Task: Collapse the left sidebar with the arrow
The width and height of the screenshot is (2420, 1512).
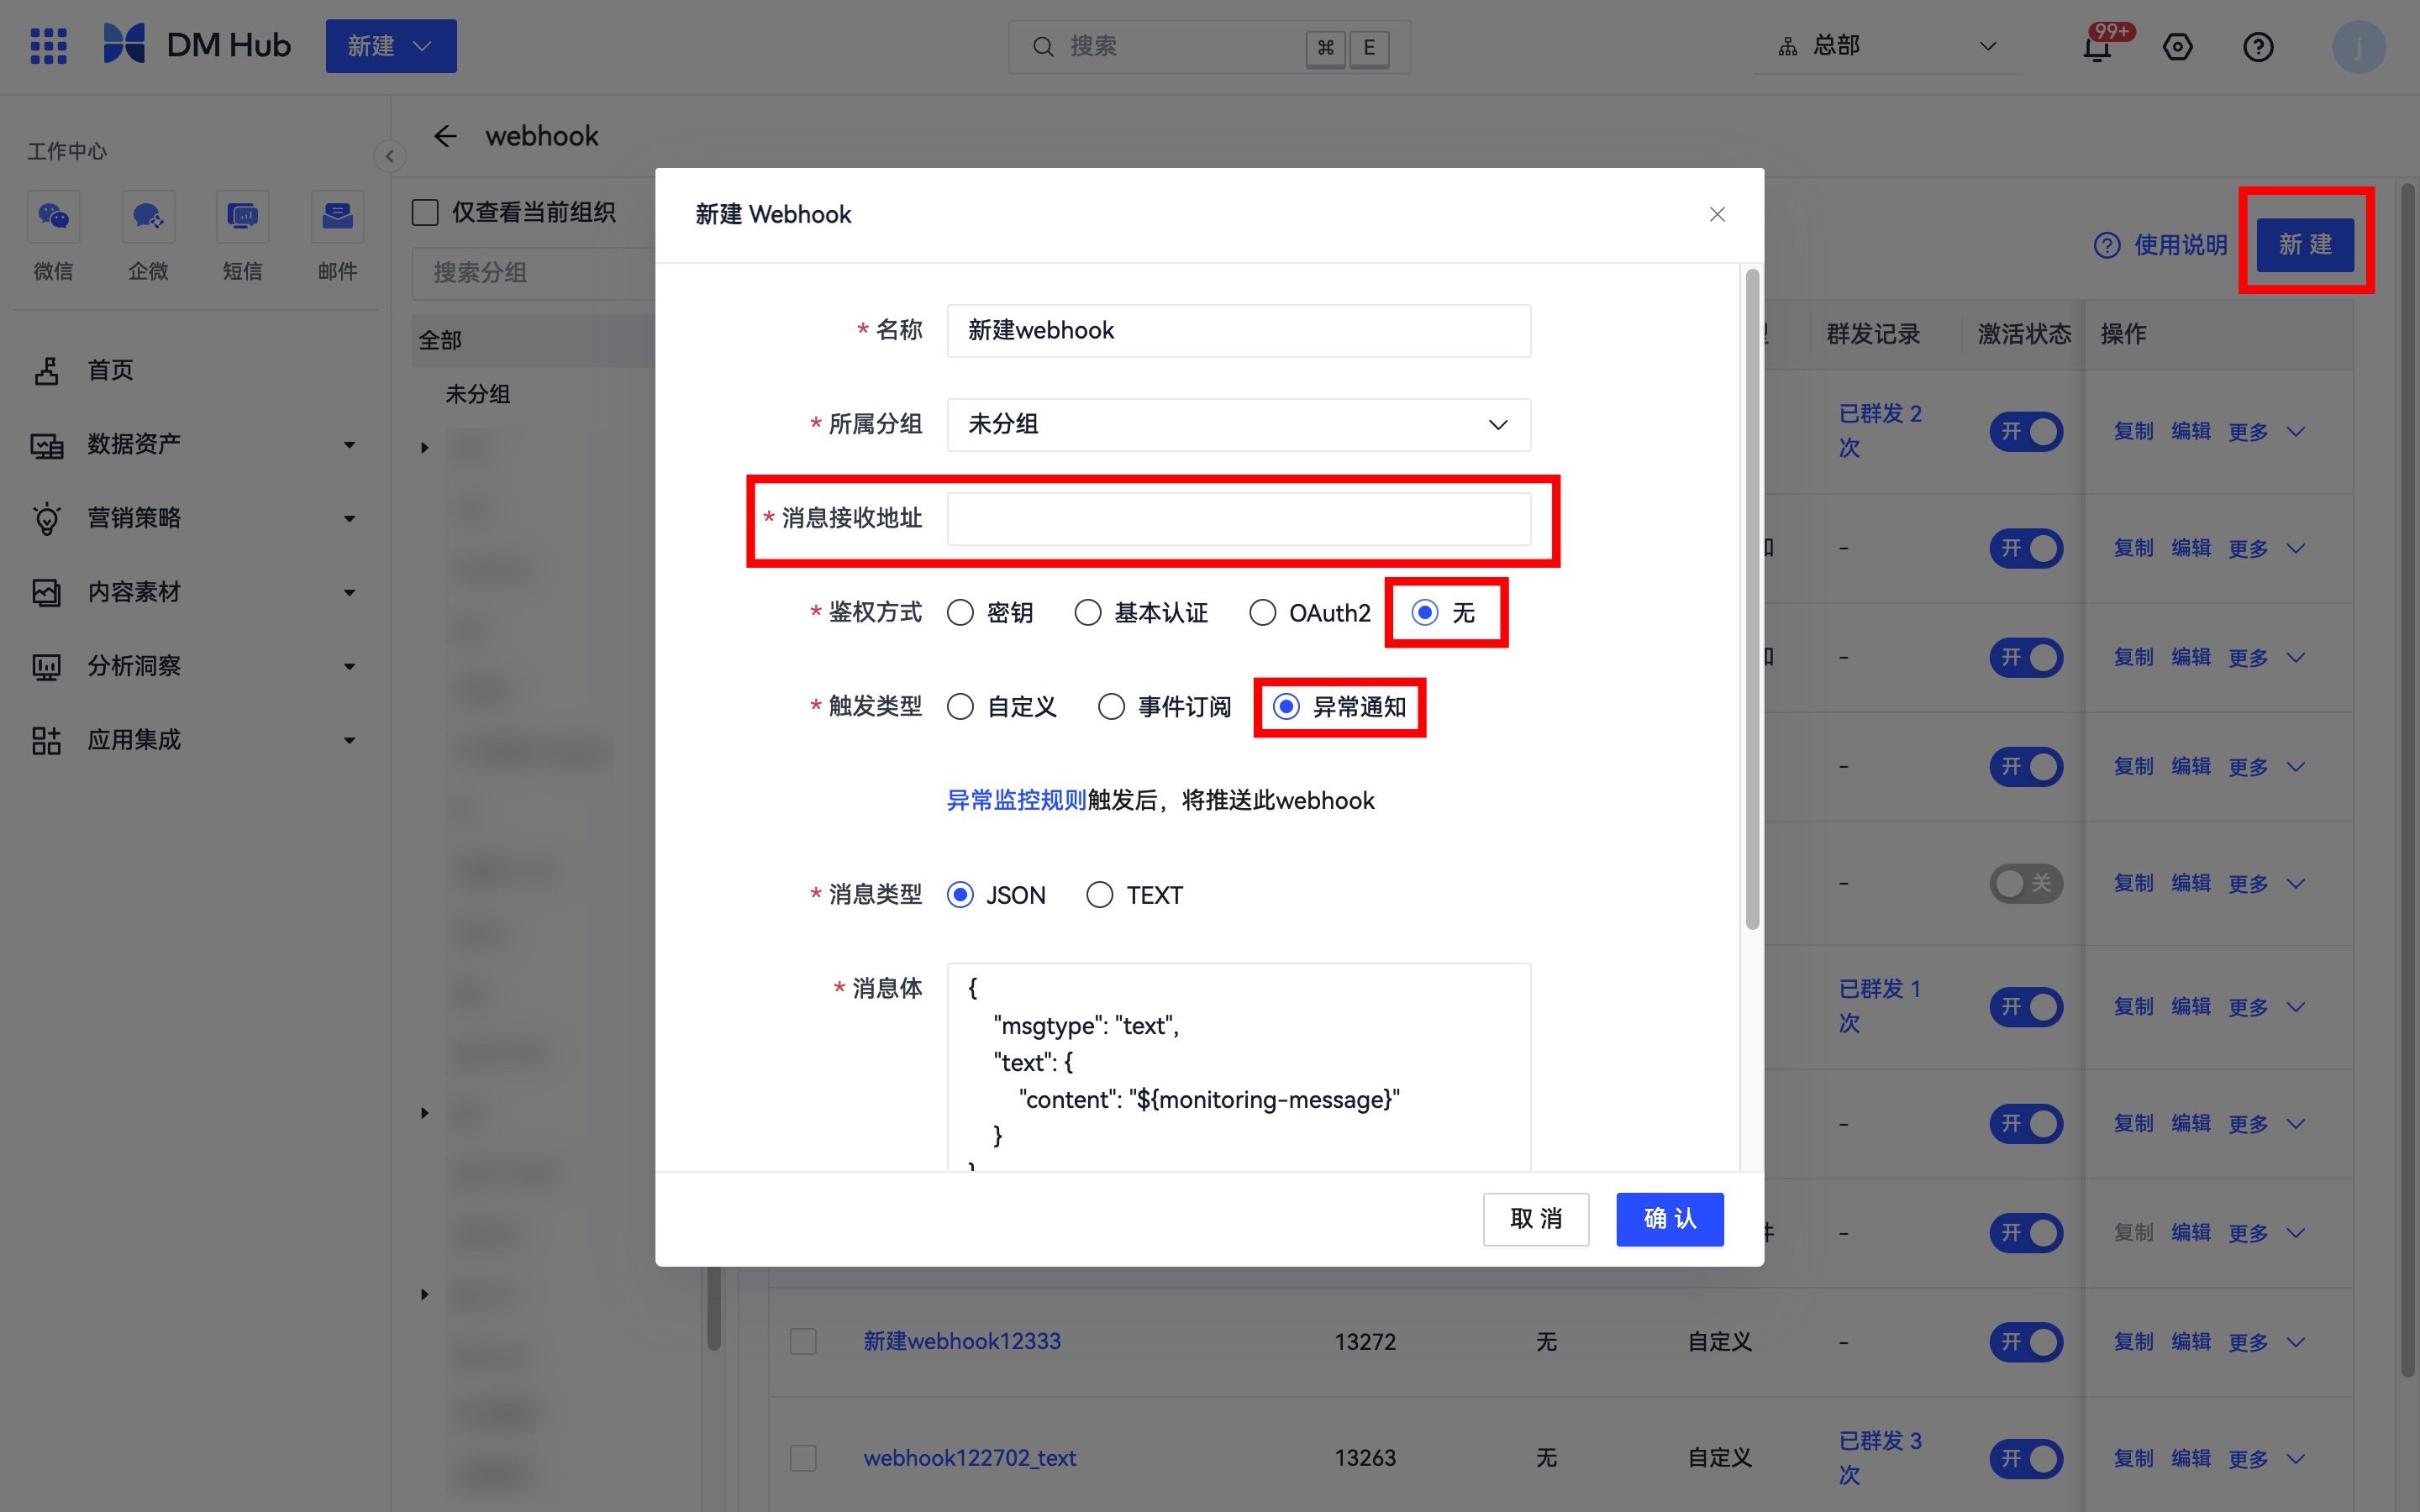Action: pyautogui.click(x=389, y=156)
